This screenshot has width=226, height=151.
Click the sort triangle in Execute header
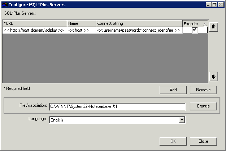click(x=205, y=24)
